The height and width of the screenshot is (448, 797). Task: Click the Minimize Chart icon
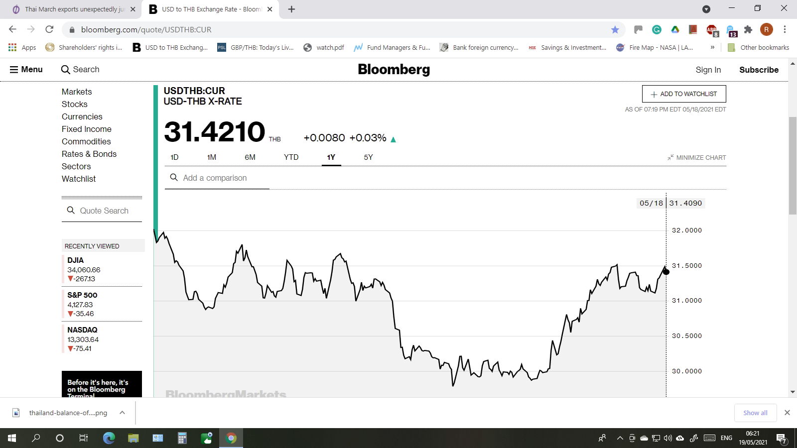click(670, 157)
